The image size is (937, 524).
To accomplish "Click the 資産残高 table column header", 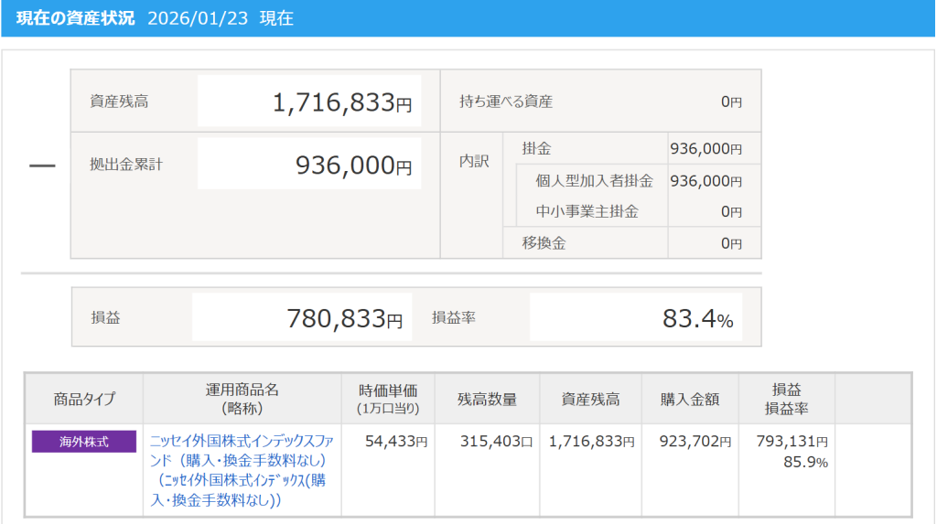I will click(590, 399).
